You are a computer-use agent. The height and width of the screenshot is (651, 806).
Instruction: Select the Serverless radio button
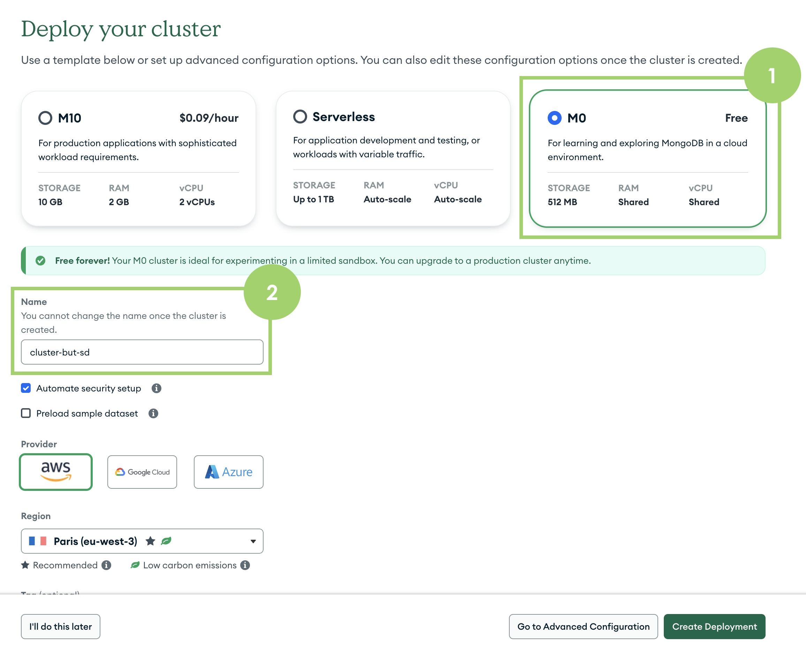[300, 116]
